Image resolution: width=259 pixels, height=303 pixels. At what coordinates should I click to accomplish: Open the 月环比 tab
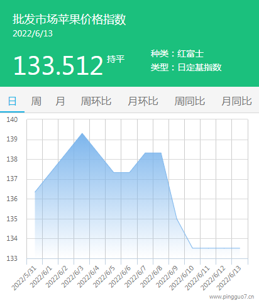143,101
